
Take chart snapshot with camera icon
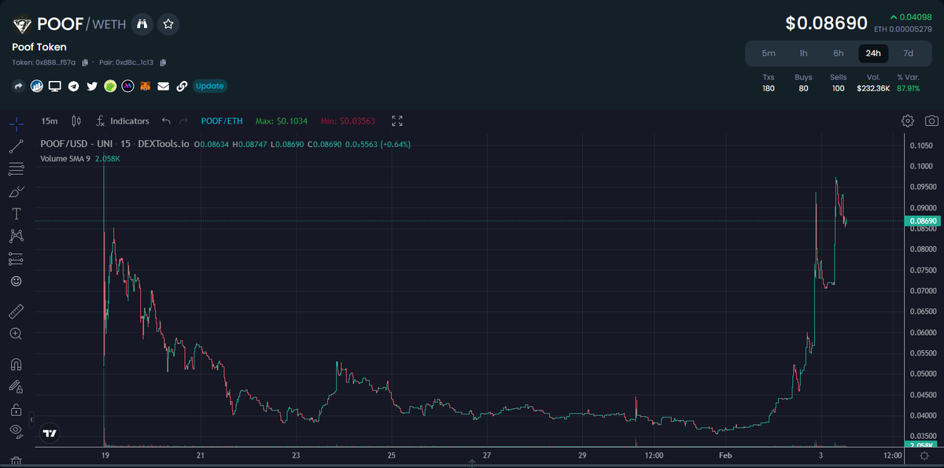pos(931,121)
